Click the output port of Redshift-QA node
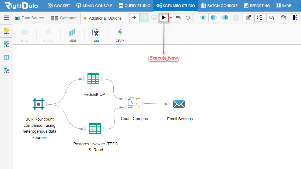301x169 pixels. coord(102,79)
